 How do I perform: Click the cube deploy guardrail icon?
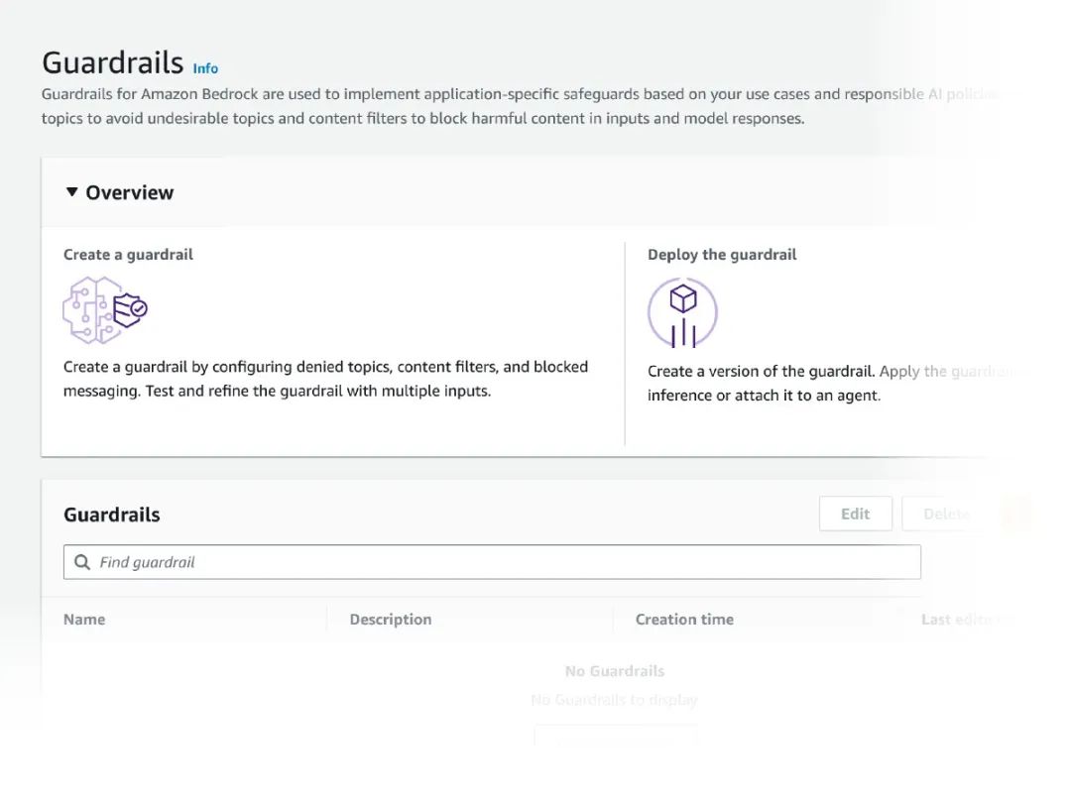coord(682,312)
